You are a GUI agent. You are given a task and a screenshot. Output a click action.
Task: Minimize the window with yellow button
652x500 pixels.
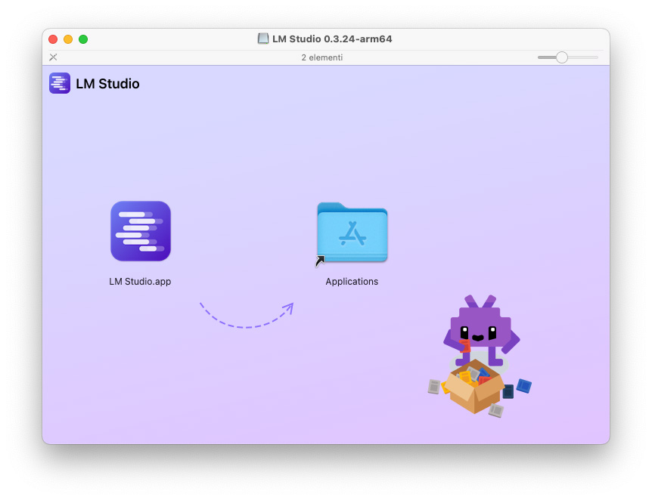click(x=68, y=39)
